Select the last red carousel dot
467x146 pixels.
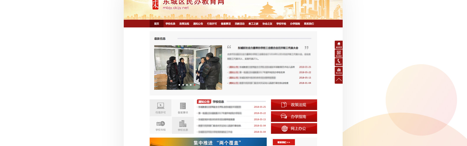click(x=195, y=85)
